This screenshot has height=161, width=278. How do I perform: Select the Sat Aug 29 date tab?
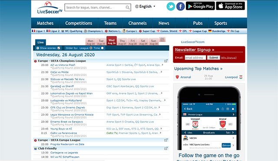(x=143, y=42)
